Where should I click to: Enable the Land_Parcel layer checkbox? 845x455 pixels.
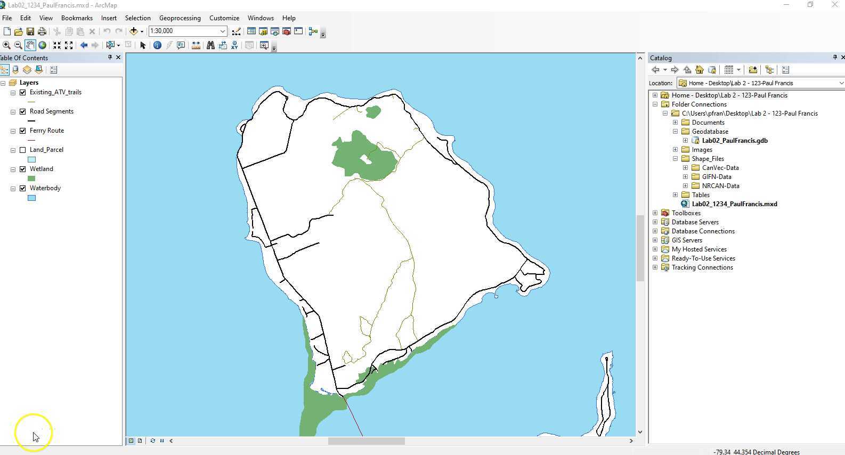(x=23, y=150)
